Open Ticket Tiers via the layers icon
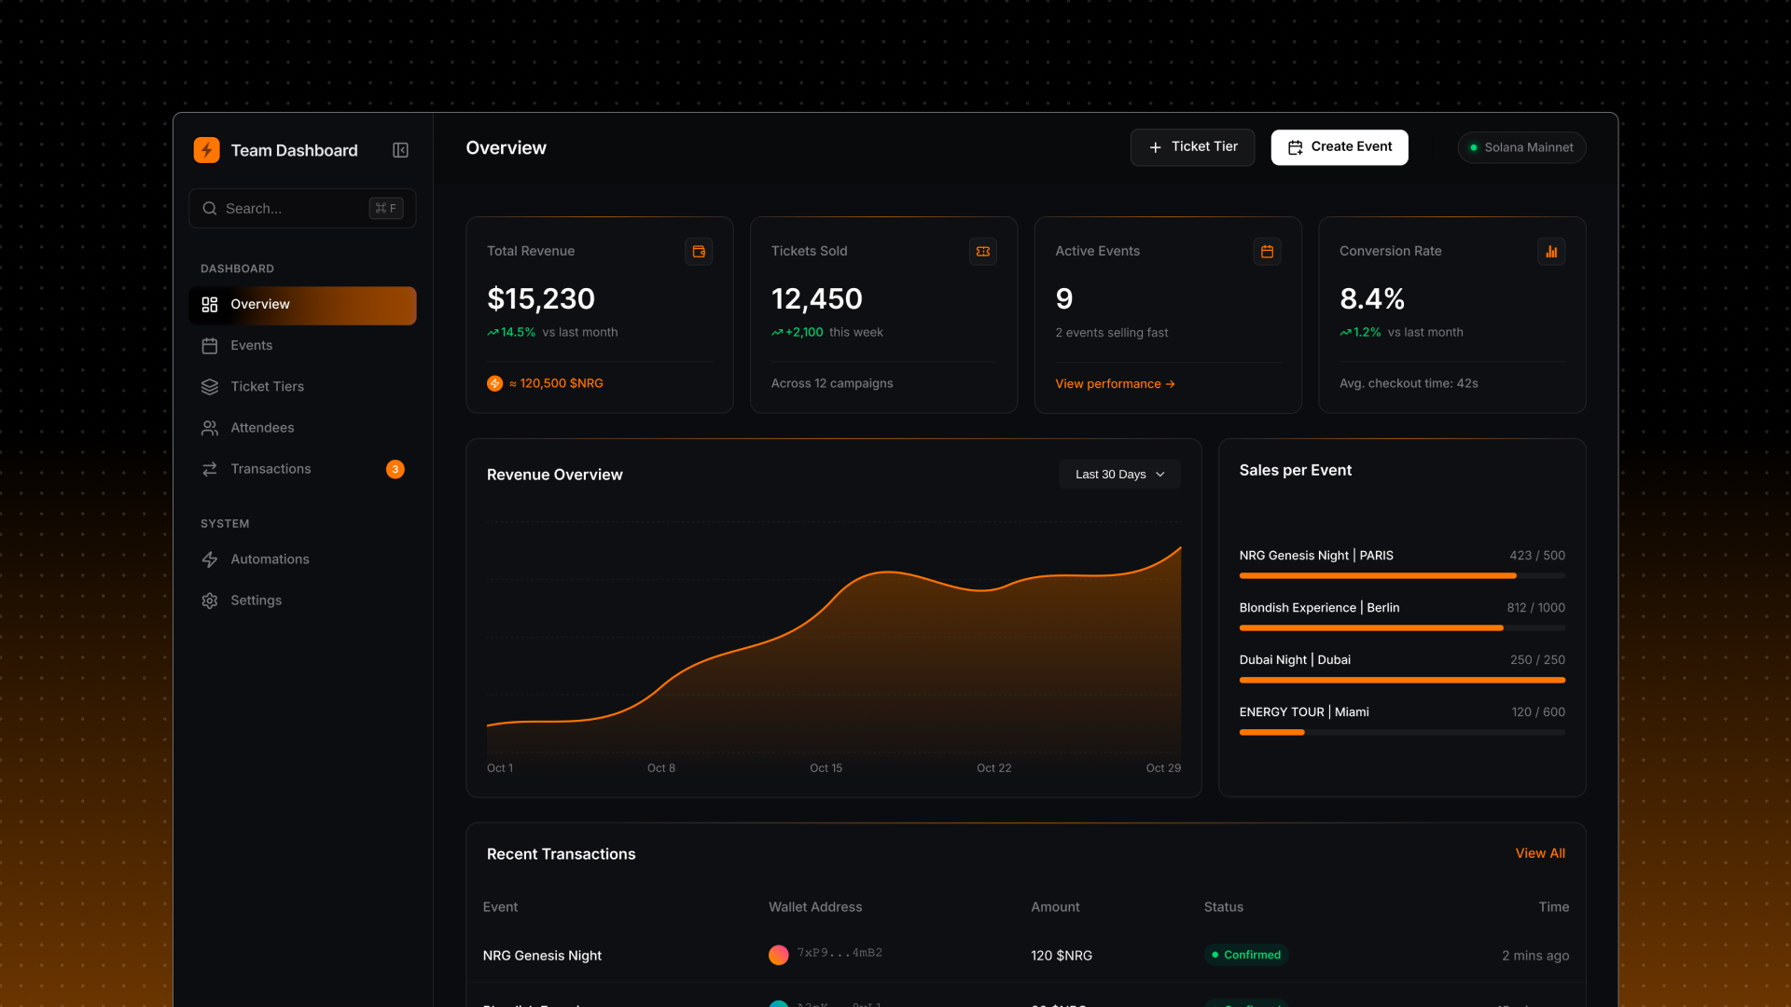This screenshot has height=1007, width=1791. click(x=211, y=386)
